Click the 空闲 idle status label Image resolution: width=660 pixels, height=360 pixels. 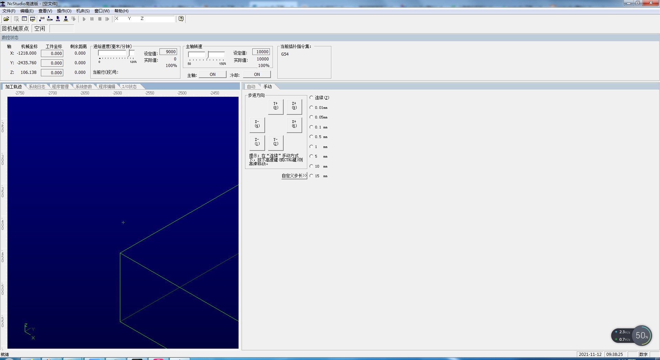tap(40, 29)
